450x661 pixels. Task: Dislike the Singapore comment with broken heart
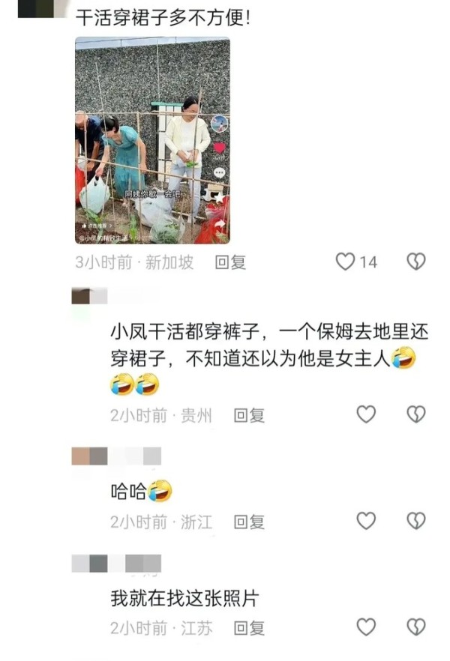pyautogui.click(x=415, y=262)
